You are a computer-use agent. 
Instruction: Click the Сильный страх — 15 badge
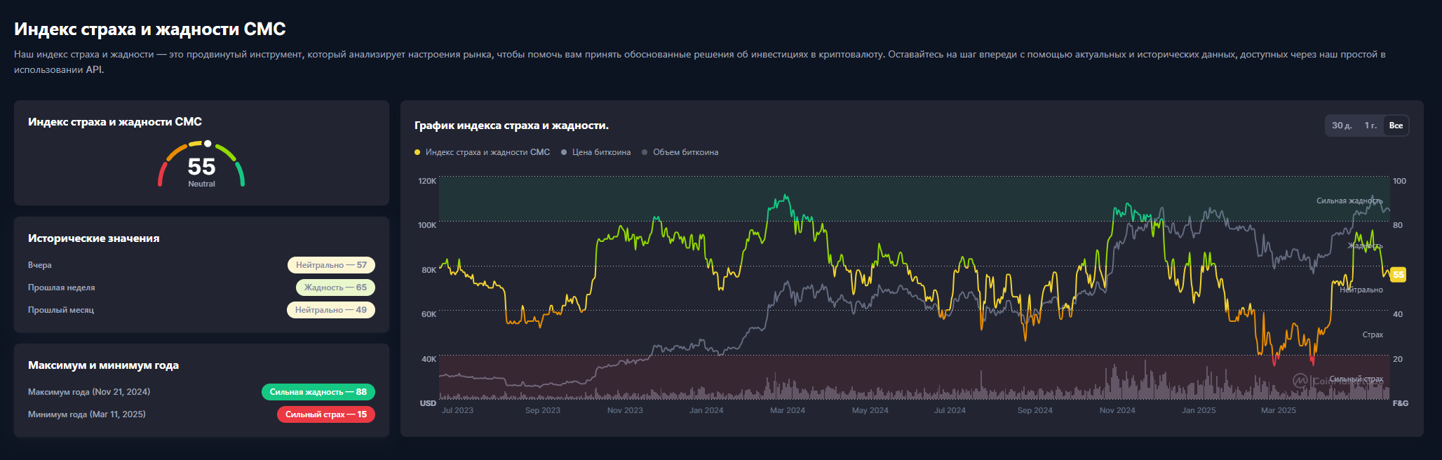(326, 414)
